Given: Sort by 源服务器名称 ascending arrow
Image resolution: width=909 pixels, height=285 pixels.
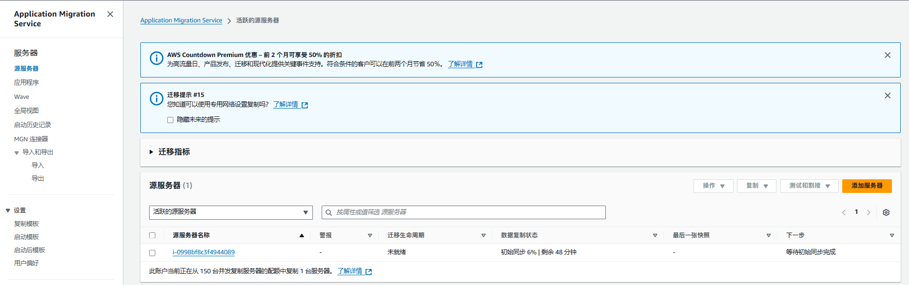Looking at the screenshot, I should (x=302, y=235).
